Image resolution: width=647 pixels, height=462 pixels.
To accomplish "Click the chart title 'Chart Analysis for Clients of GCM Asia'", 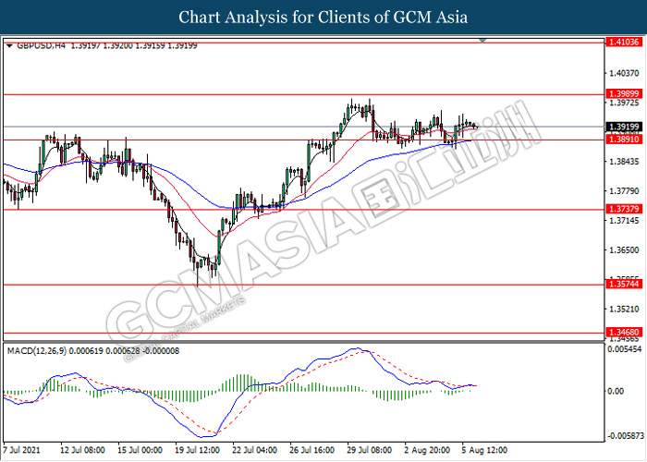I will point(323,18).
